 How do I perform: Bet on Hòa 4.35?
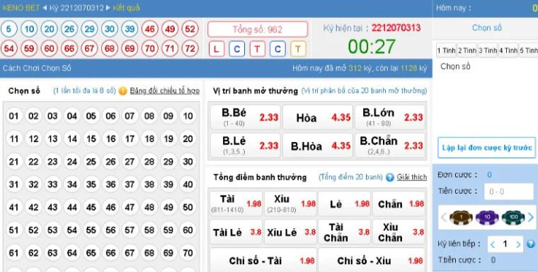click(318, 117)
